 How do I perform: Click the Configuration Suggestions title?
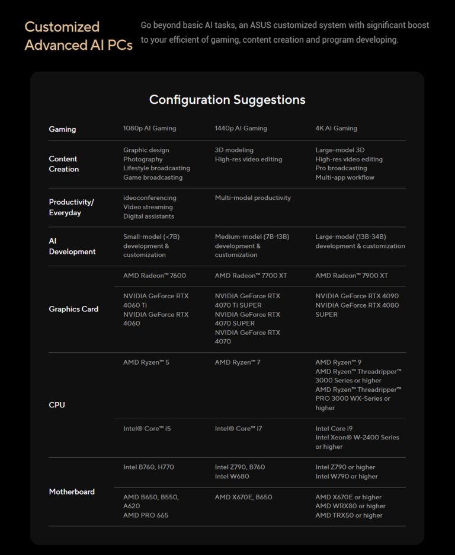pos(227,100)
